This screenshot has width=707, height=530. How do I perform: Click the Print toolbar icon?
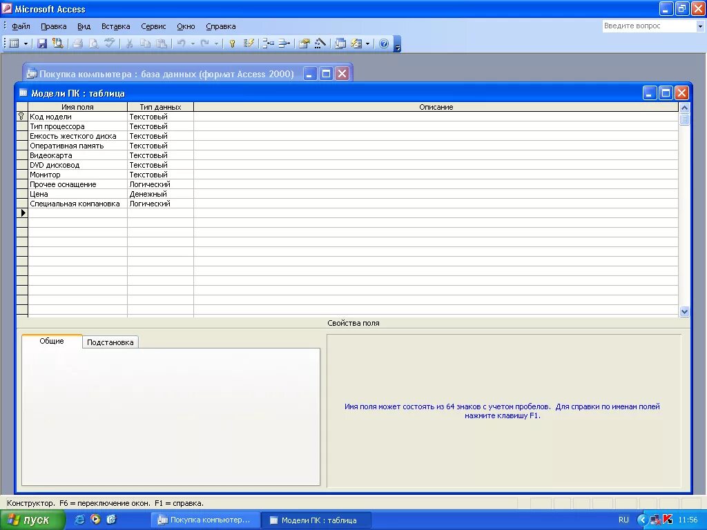(77, 43)
